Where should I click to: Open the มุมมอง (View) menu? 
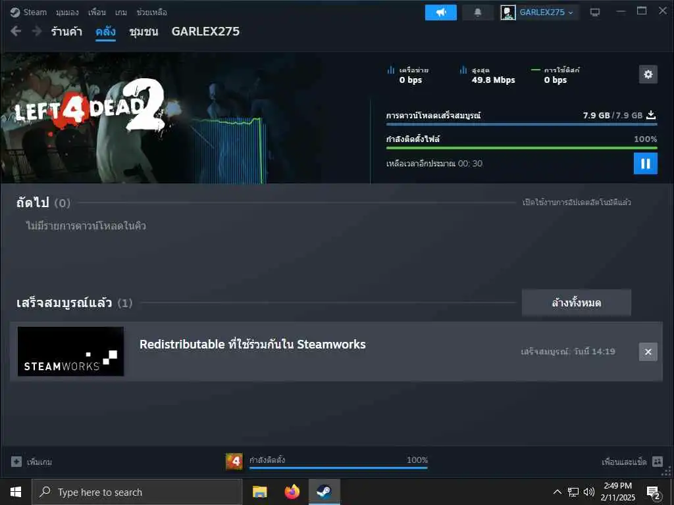click(67, 12)
